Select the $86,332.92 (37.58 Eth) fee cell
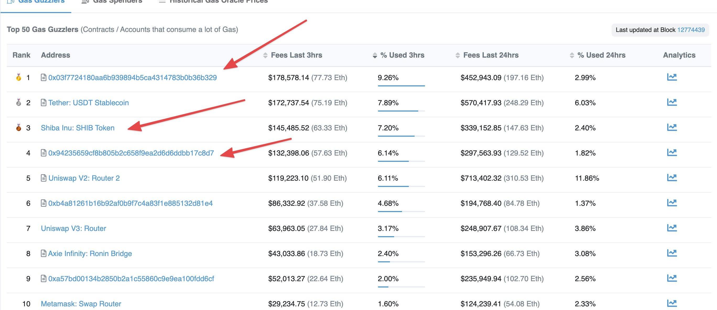 pos(306,203)
